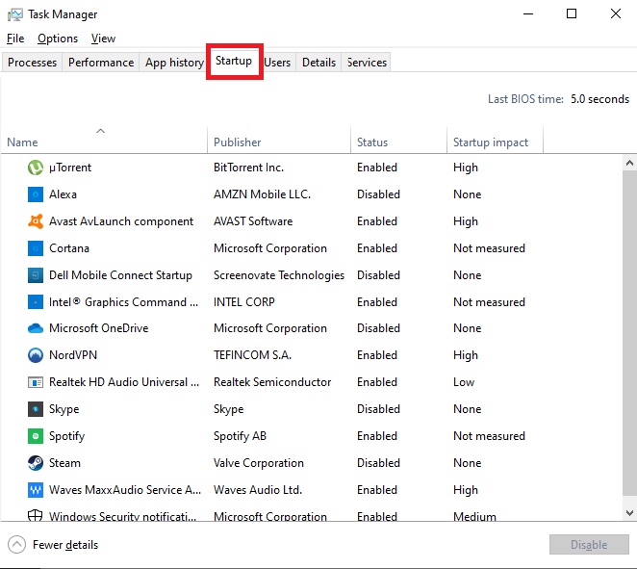
Task: Switch to the Details tab
Action: tap(318, 63)
